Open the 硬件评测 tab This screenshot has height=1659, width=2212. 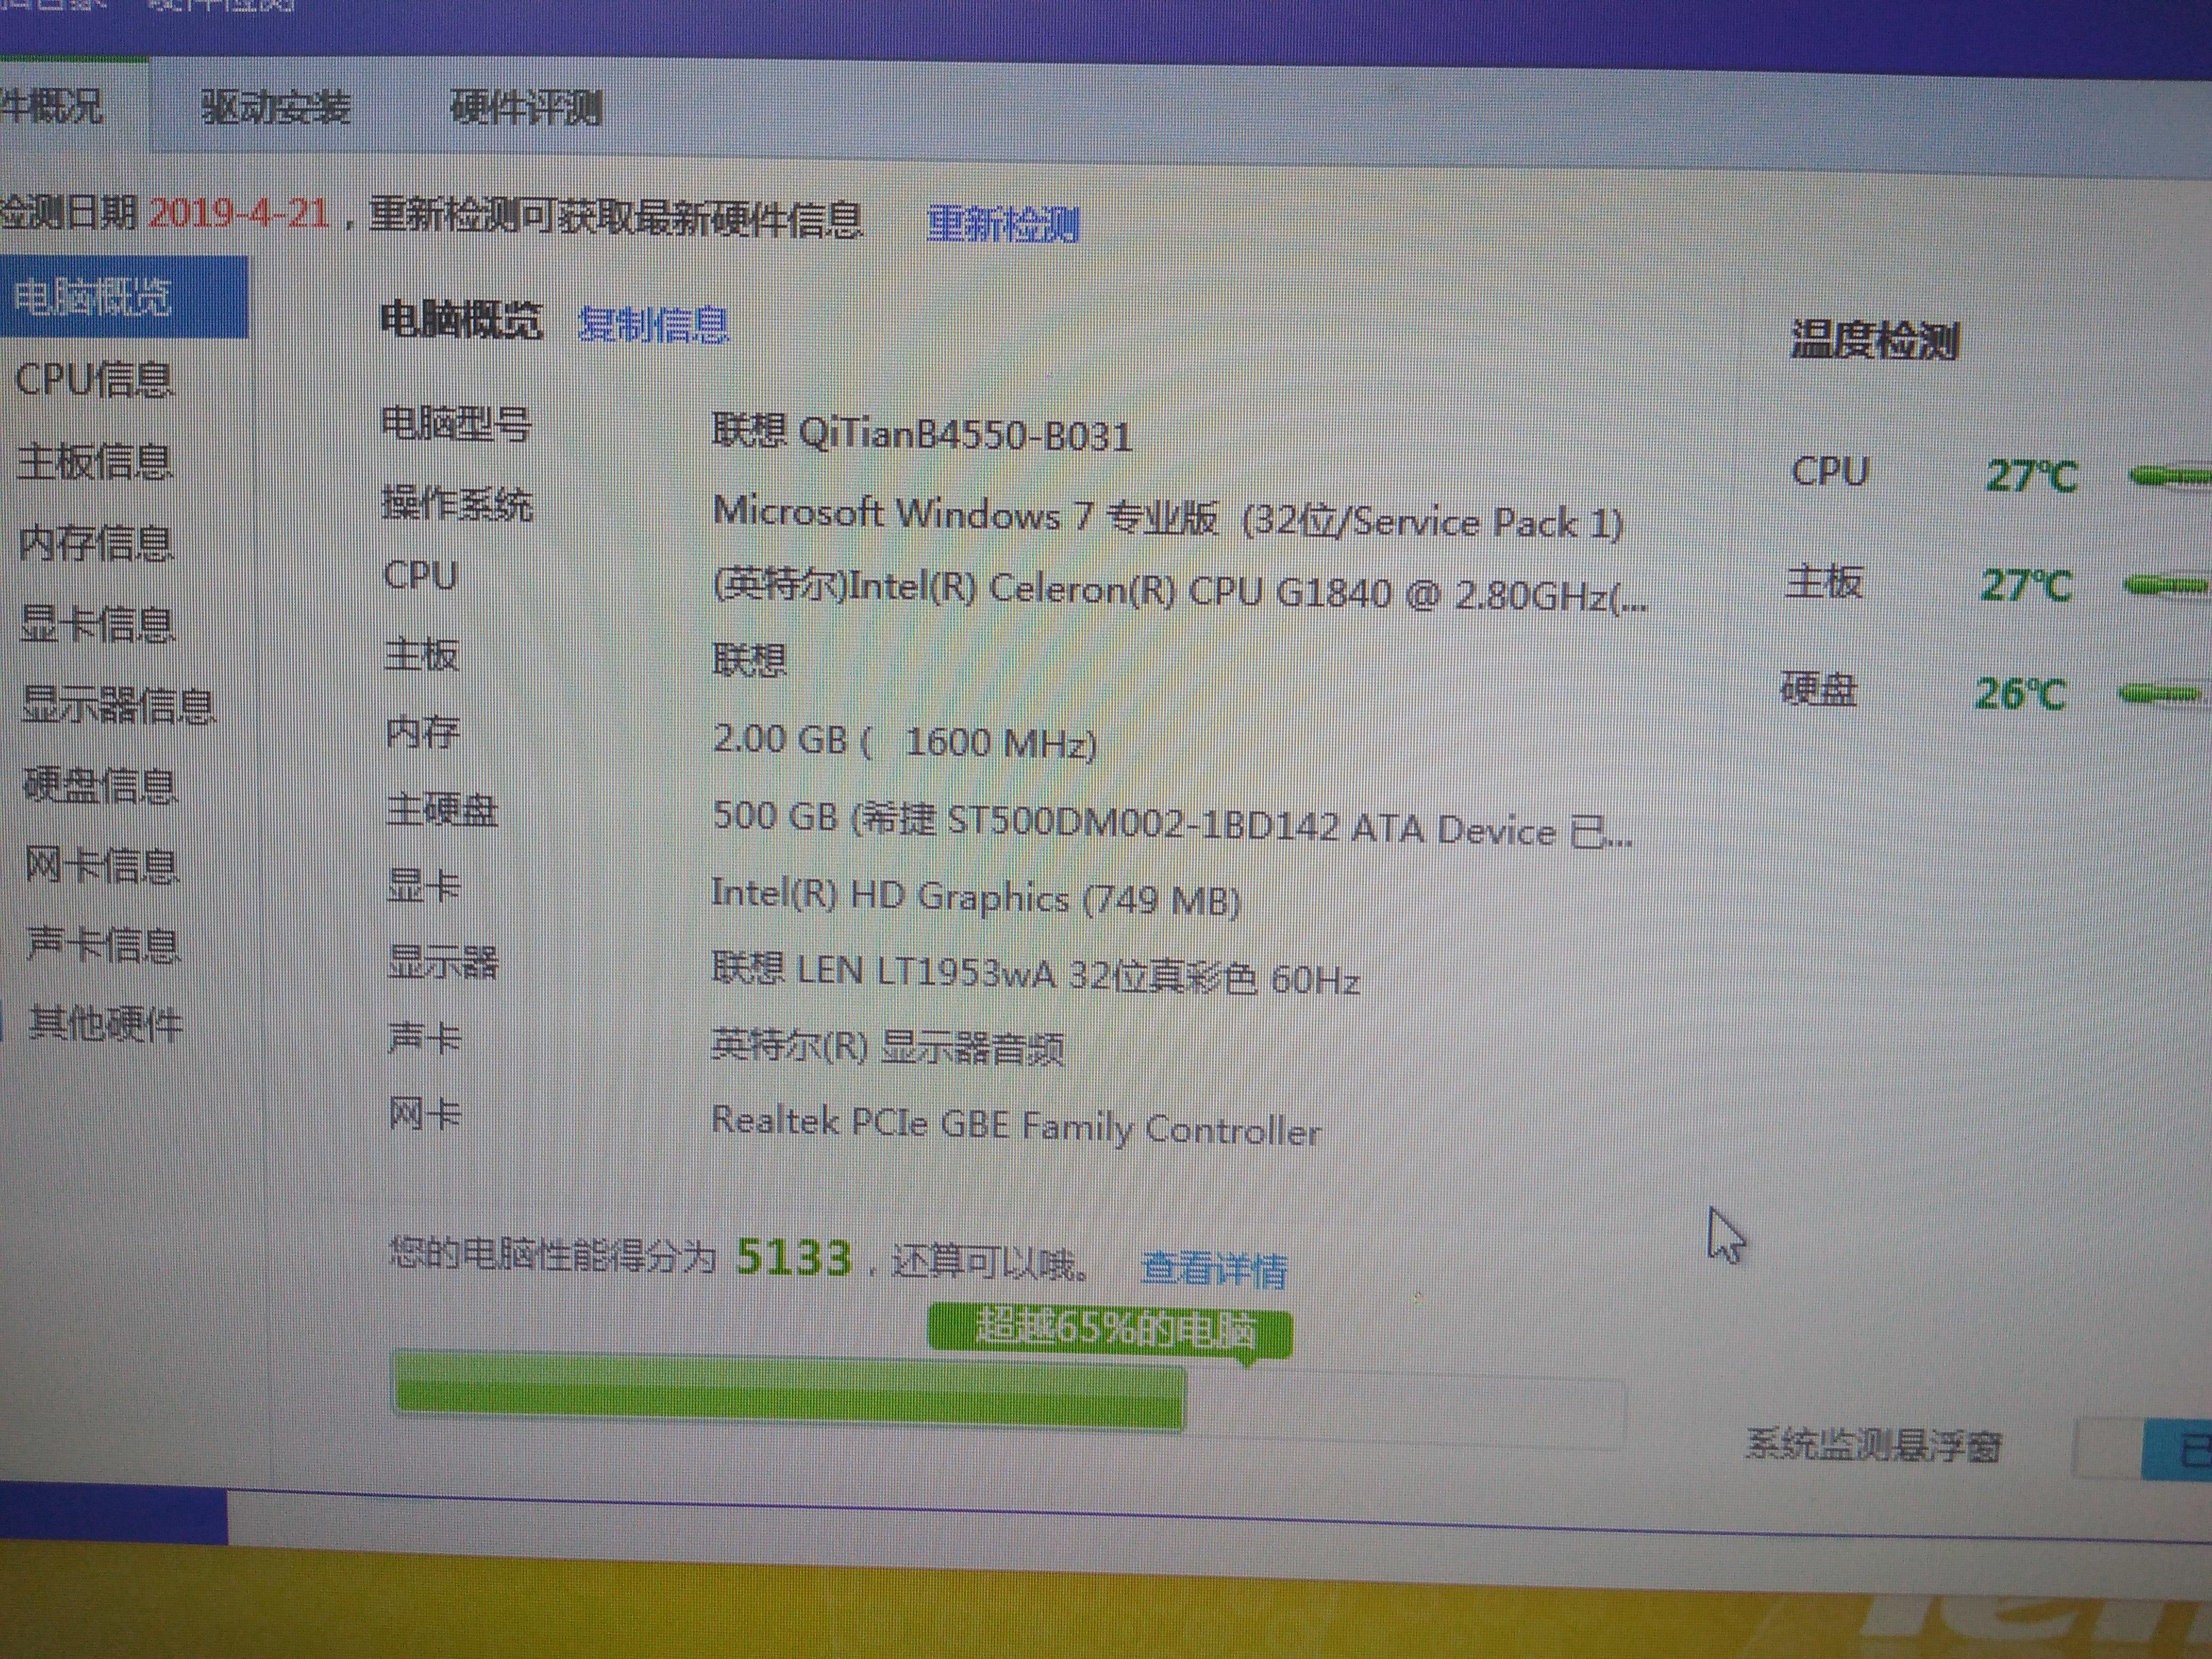pyautogui.click(x=526, y=107)
